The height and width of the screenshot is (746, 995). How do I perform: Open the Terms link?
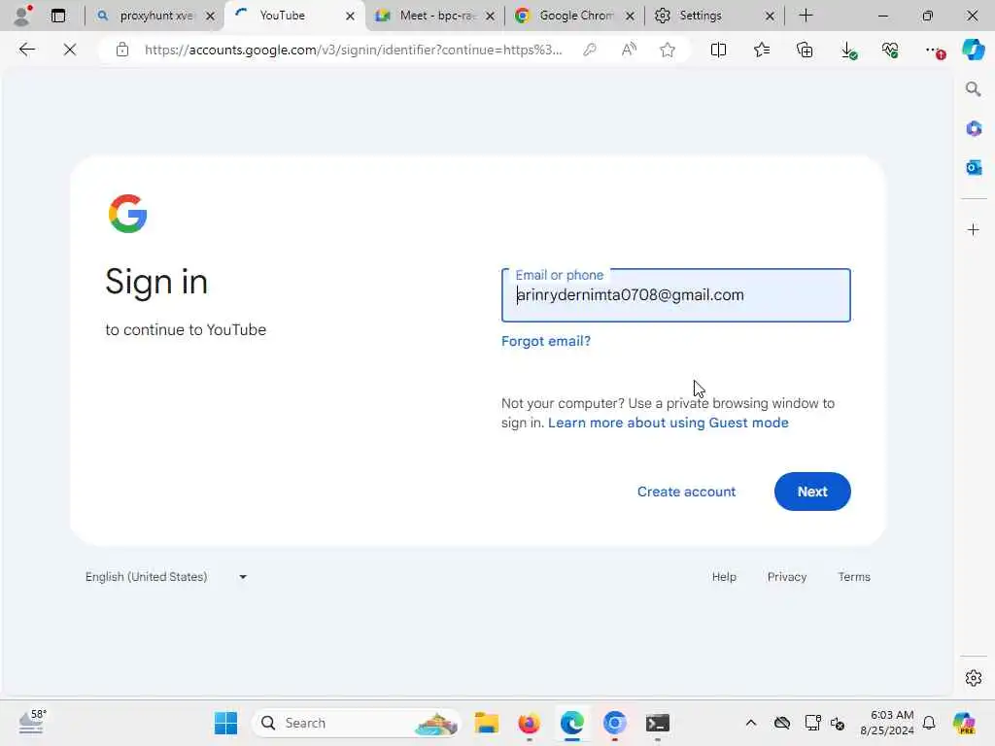(854, 577)
